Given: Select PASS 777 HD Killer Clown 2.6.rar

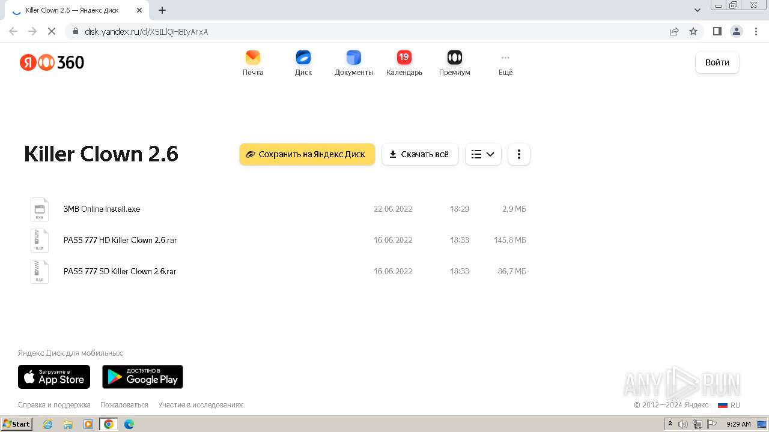Looking at the screenshot, I should coord(120,240).
